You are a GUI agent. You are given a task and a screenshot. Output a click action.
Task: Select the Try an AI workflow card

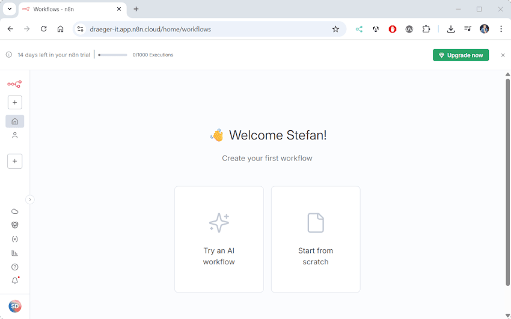pyautogui.click(x=219, y=239)
